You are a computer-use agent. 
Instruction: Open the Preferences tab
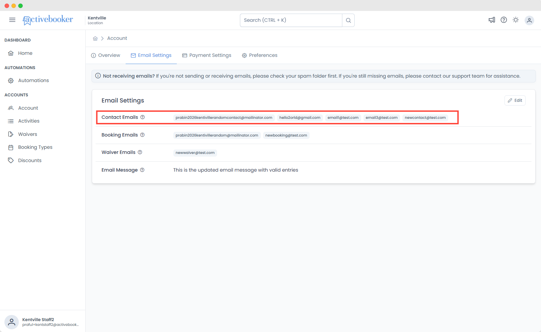(259, 55)
